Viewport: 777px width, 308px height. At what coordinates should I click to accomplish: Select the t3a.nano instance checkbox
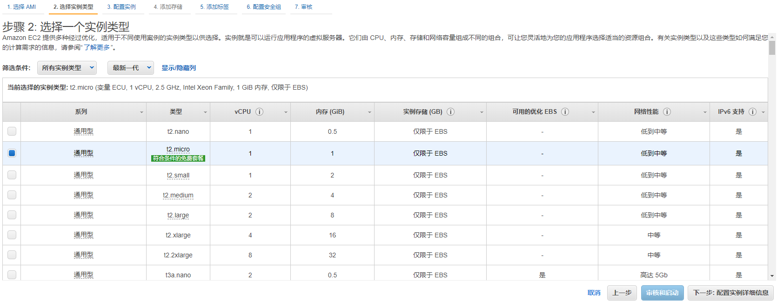12,275
